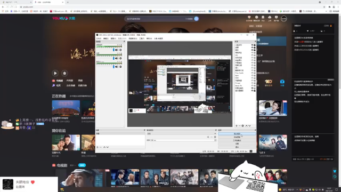341x192 pixels.
Task: Click the Stop Streaming button in controls
Action: tap(237, 134)
